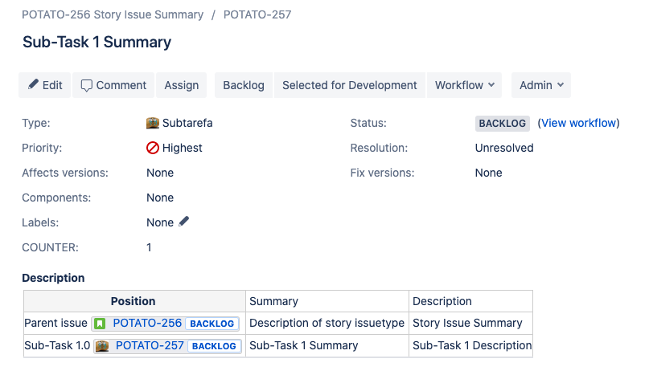Viewport: 649px width, 379px height.
Task: Open the Workflow dropdown menu
Action: (x=464, y=85)
